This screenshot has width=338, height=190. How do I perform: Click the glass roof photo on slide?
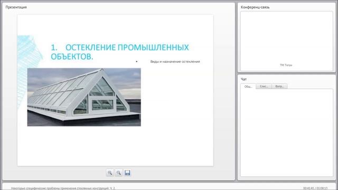tap(84, 97)
